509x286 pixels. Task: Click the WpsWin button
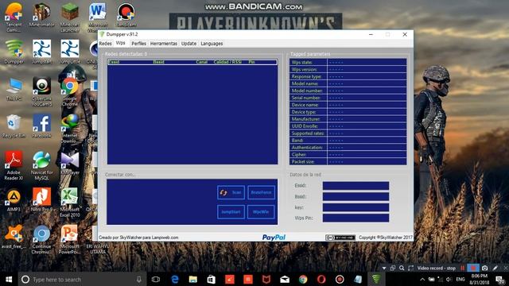coord(261,212)
